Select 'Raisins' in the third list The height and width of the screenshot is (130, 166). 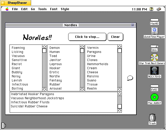93,76
